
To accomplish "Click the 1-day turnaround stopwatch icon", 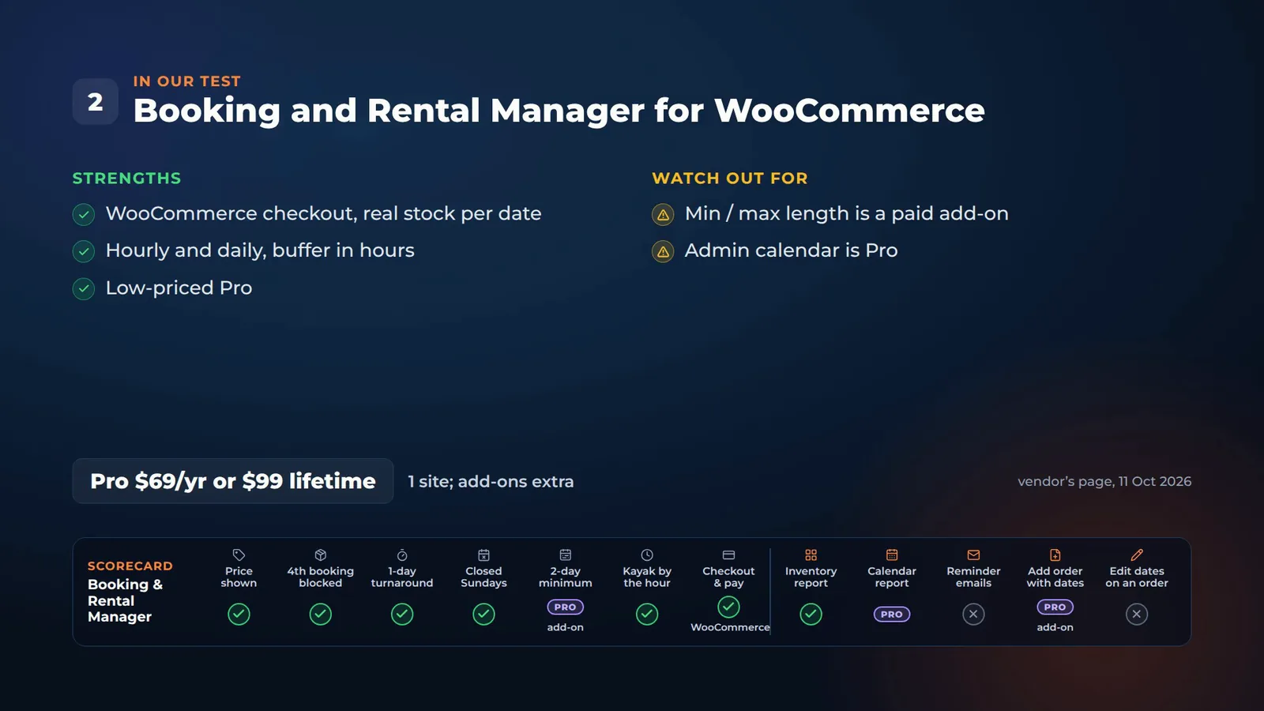I will pyautogui.click(x=402, y=555).
